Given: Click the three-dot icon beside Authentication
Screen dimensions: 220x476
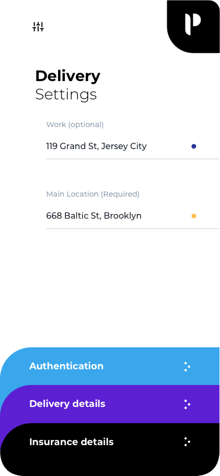Looking at the screenshot, I should pyautogui.click(x=187, y=366).
